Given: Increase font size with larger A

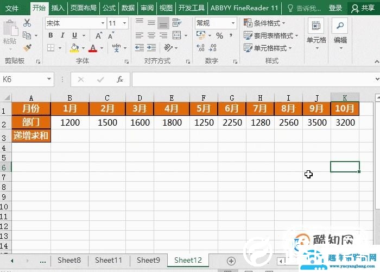Looking at the screenshot, I should (99, 35).
